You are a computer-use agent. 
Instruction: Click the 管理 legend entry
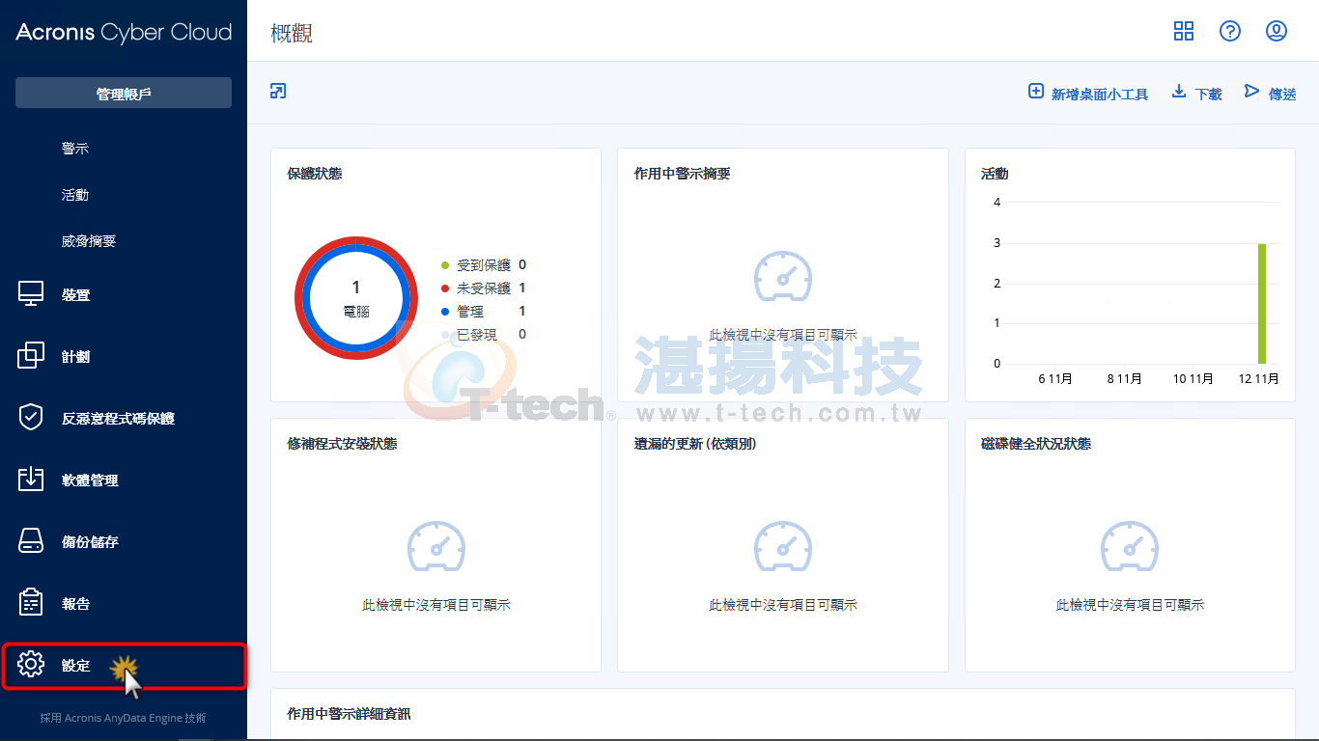[x=484, y=311]
